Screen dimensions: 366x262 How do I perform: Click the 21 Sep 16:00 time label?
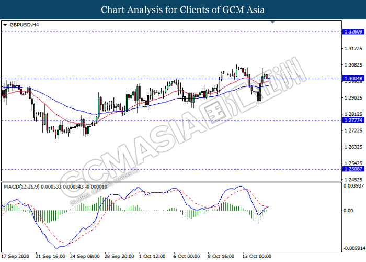(x=50, y=256)
